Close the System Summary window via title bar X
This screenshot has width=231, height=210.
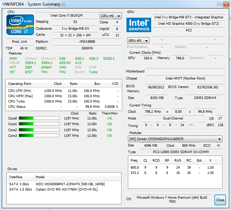pyautogui.click(x=226, y=5)
